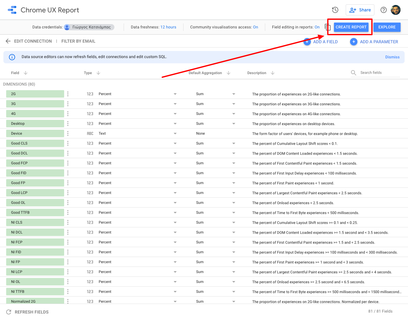Open Type dropdown for NI OL field
The width and height of the screenshot is (408, 320).
[175, 282]
